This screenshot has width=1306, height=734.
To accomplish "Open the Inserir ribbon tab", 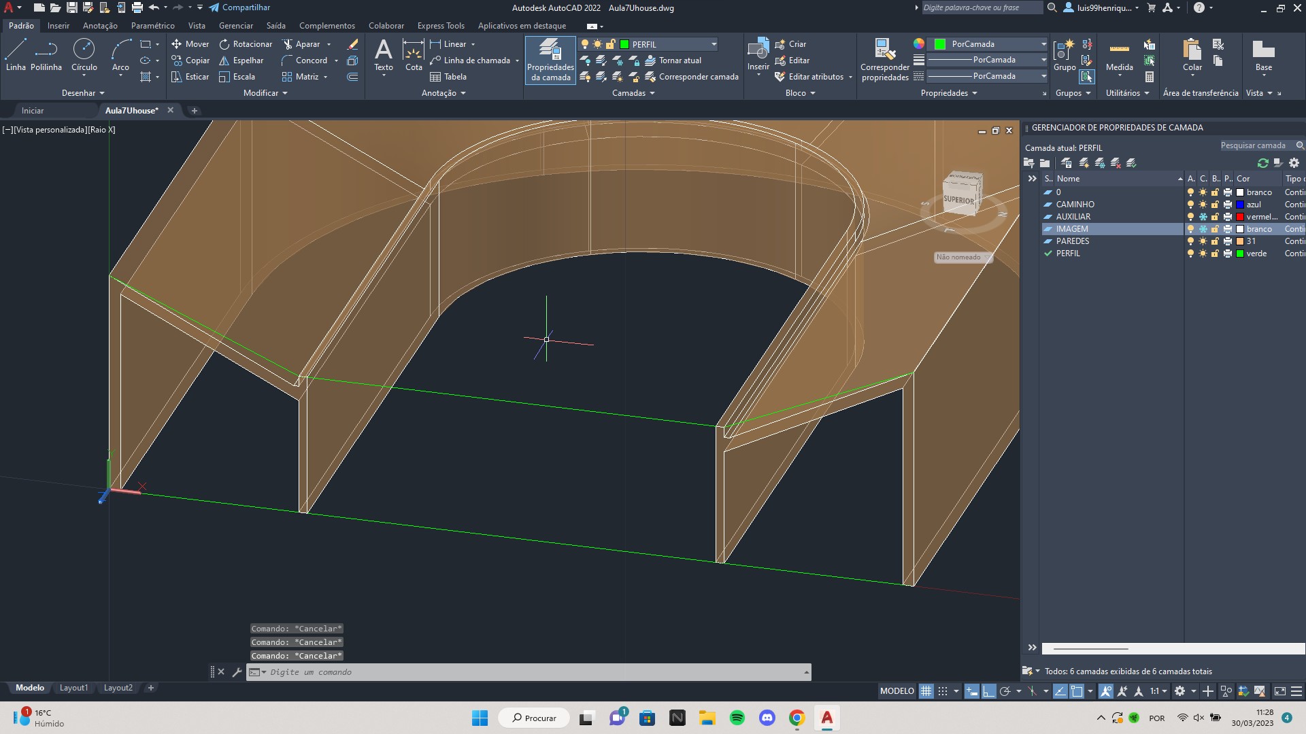I will pos(58,26).
